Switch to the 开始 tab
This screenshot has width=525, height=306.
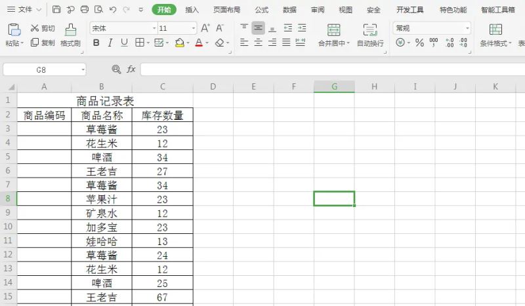point(163,10)
